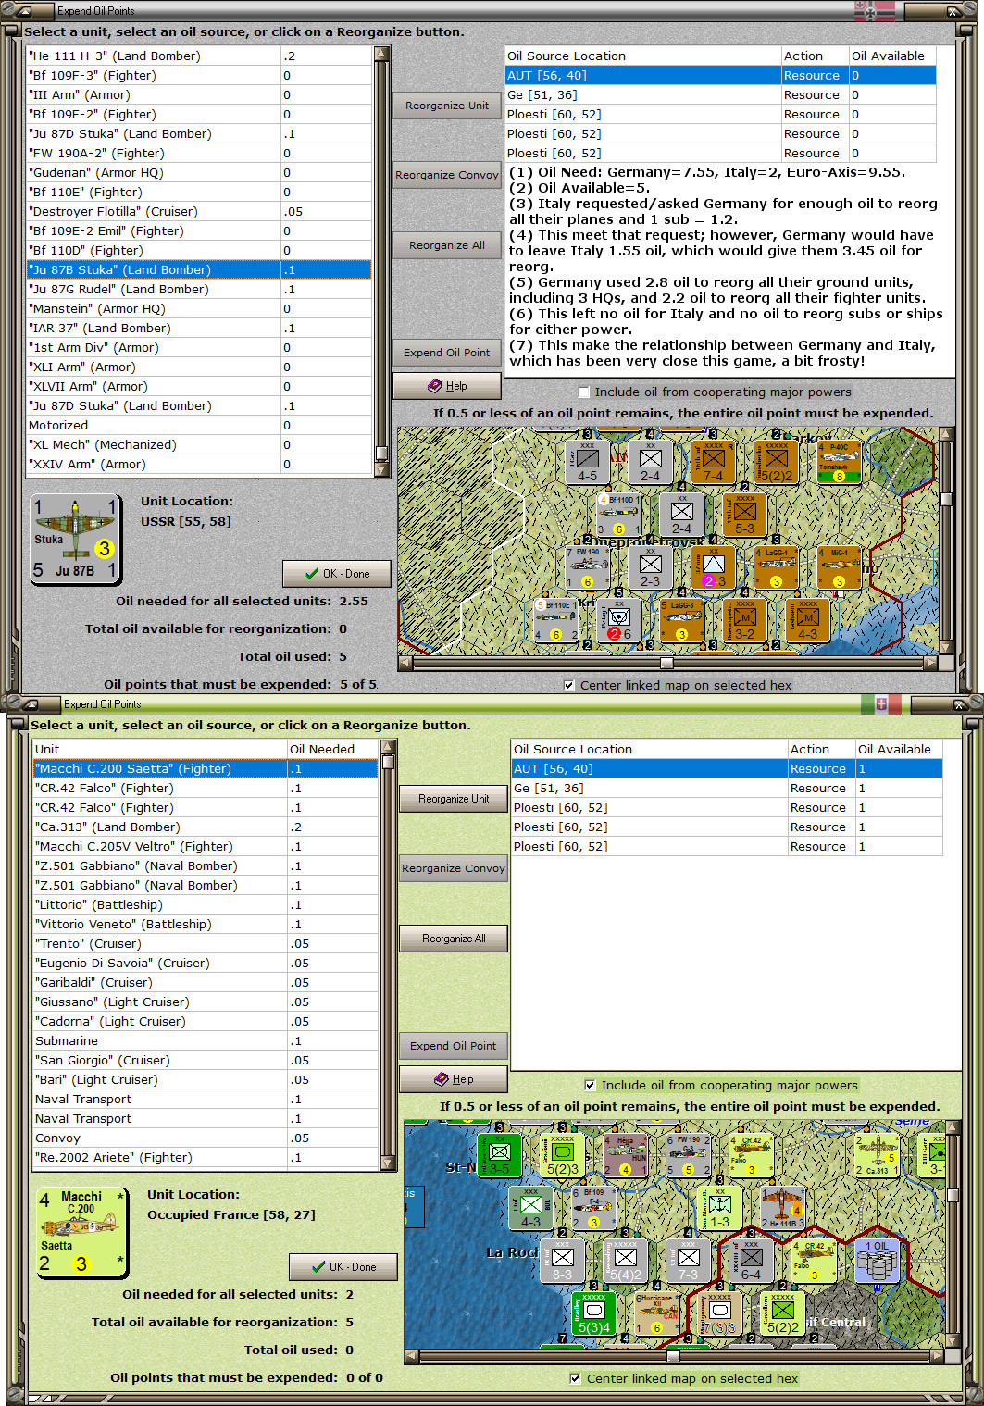Select the 4-3 mechanized counter on the German map

[x=807, y=620]
